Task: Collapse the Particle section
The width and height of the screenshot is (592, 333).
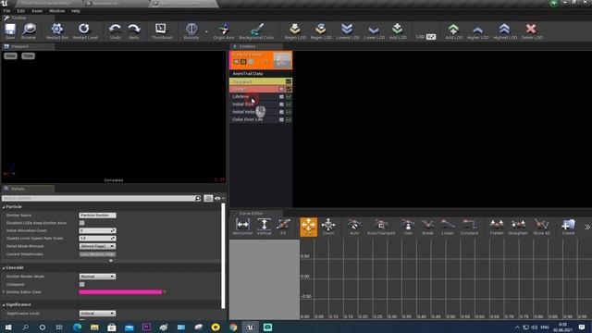Action: [4, 207]
